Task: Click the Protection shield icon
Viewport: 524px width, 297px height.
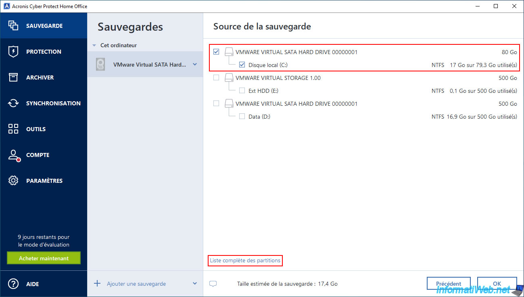Action: coord(13,52)
